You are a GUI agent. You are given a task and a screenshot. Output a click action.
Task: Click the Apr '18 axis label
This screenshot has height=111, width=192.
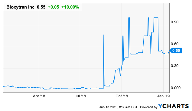39,96
